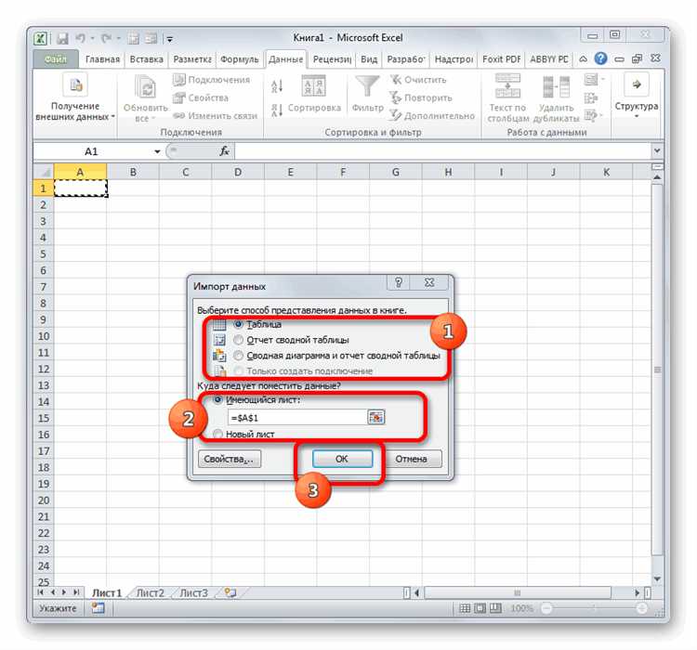Click the blue Help question mark icon

(x=600, y=58)
